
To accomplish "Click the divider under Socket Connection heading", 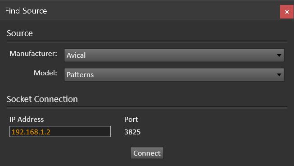I will point(147,107).
